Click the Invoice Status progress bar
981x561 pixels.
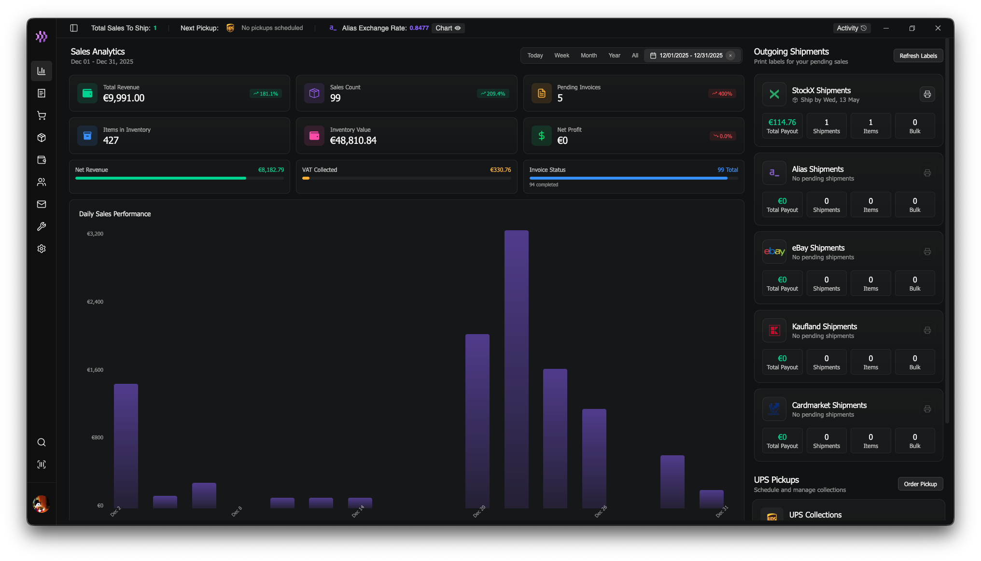click(633, 178)
